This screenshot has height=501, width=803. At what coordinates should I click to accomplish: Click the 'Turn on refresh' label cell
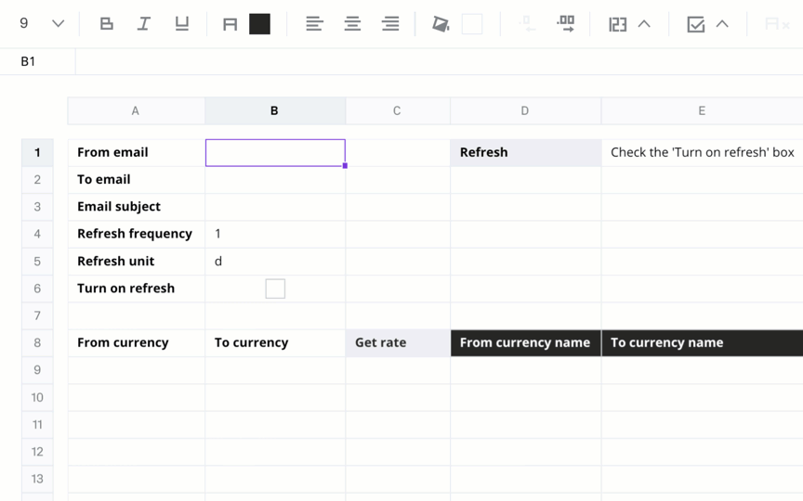pyautogui.click(x=137, y=289)
